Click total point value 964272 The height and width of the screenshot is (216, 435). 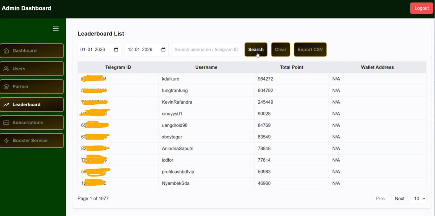(266, 79)
